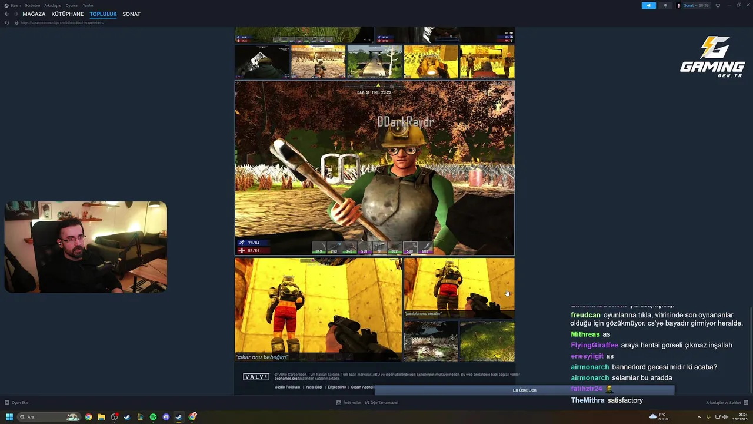
Task: Open the 'pantolonunu sevdim' screenshot
Action: tap(459, 288)
